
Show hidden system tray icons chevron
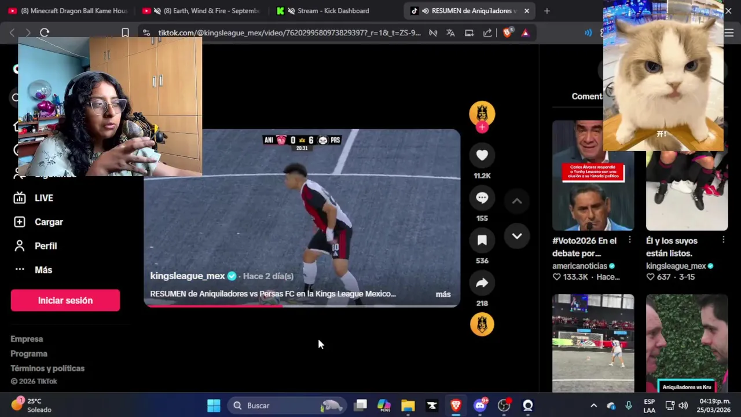point(593,405)
